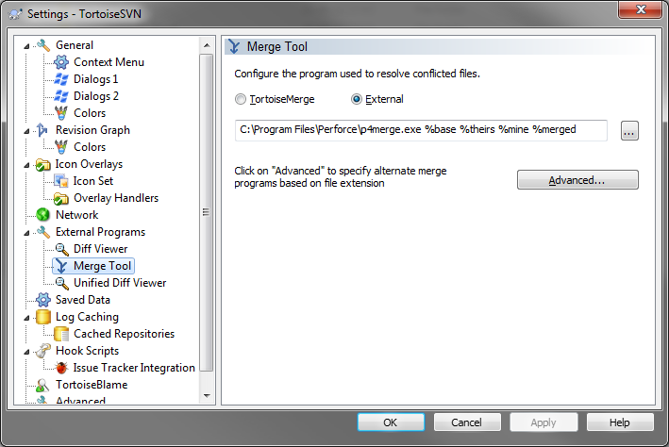Click the tree scrollbar up arrow
The width and height of the screenshot is (669, 447).
click(207, 45)
